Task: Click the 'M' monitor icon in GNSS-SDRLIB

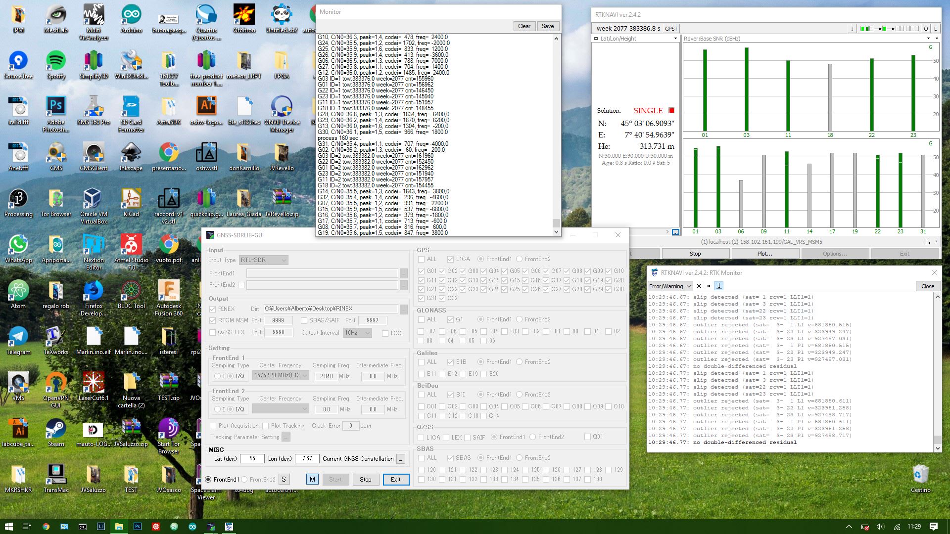Action: click(x=312, y=479)
